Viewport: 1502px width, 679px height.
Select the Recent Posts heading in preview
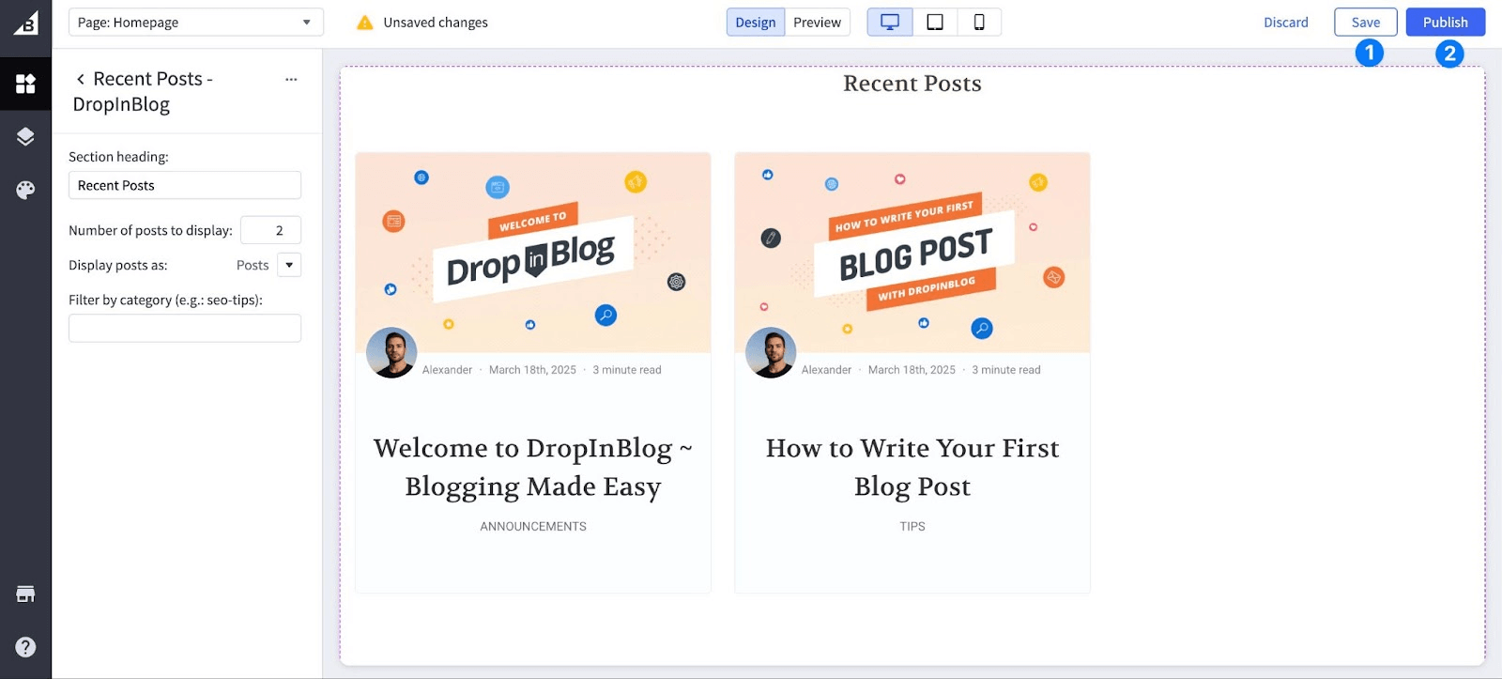point(912,84)
